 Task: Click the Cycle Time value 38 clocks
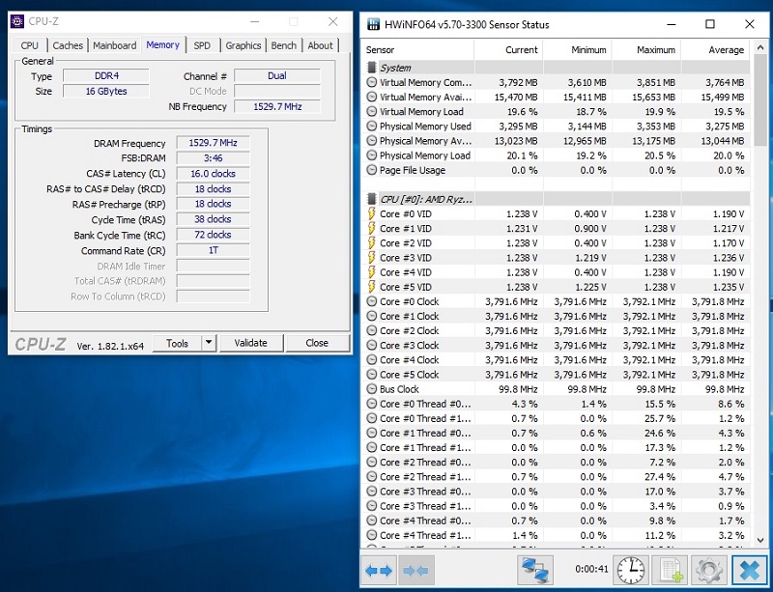pos(213,219)
